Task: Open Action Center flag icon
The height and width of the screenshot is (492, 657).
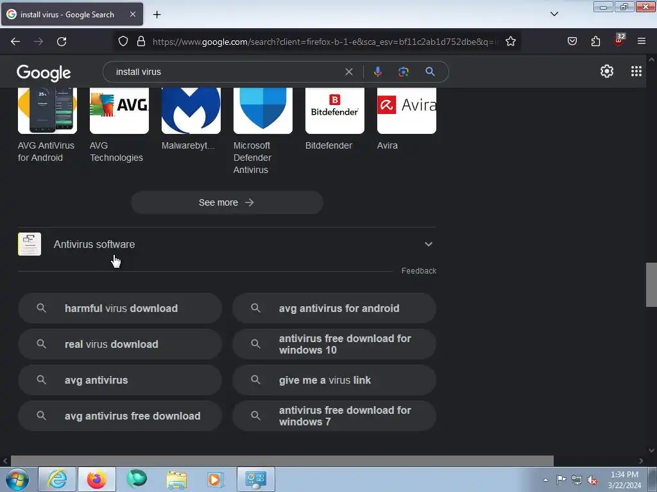Action: pyautogui.click(x=561, y=480)
